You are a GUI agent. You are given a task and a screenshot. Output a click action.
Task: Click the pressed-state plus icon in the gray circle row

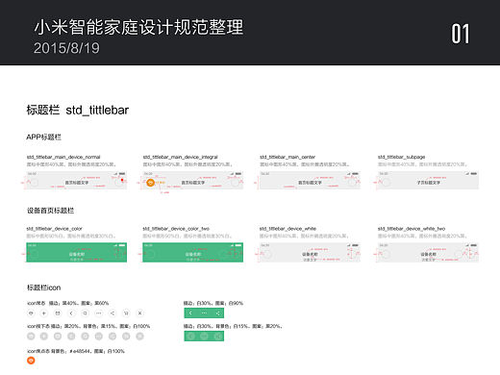point(44,337)
